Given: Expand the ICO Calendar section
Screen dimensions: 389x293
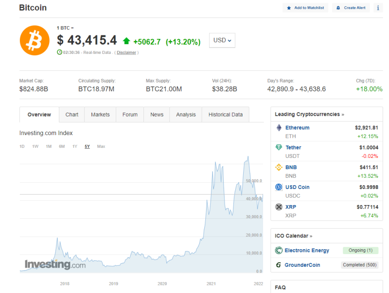Looking at the screenshot, I should [x=294, y=236].
